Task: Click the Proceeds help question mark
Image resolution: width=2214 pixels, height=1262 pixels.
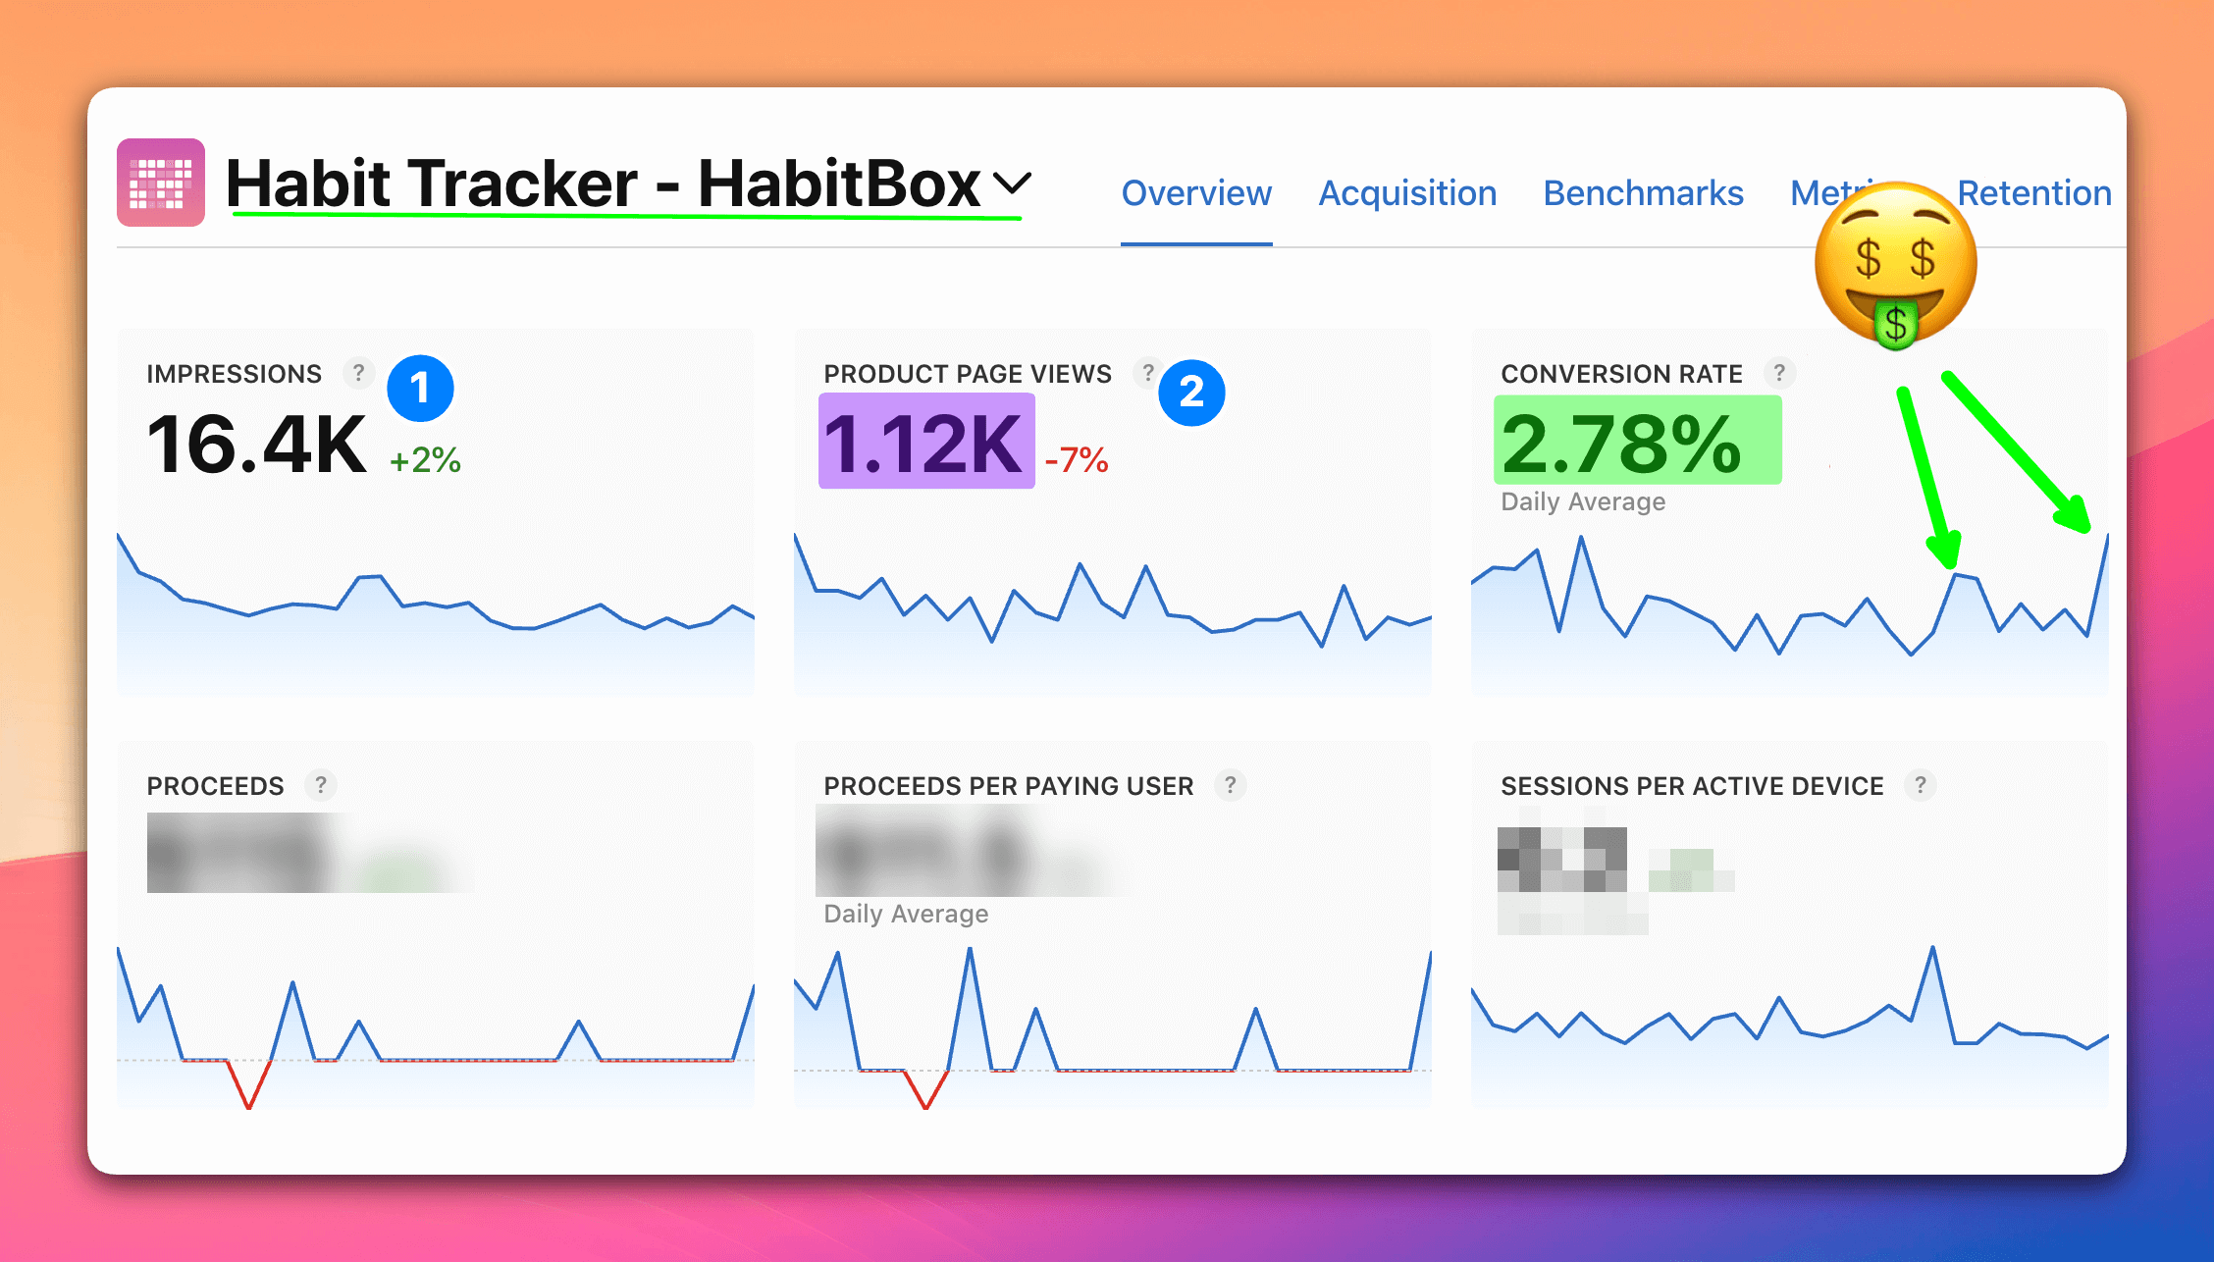Action: pos(320,785)
